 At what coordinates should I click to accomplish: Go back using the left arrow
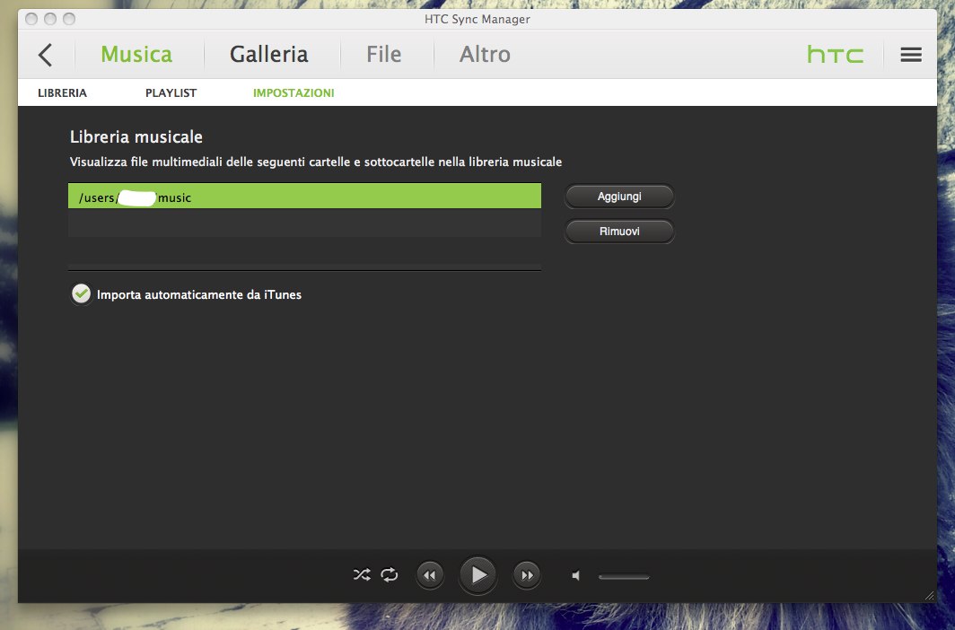click(x=45, y=55)
